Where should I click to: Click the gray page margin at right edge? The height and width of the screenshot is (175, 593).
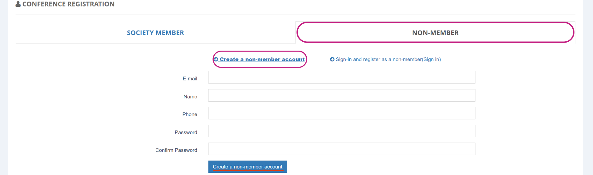coord(588,87)
